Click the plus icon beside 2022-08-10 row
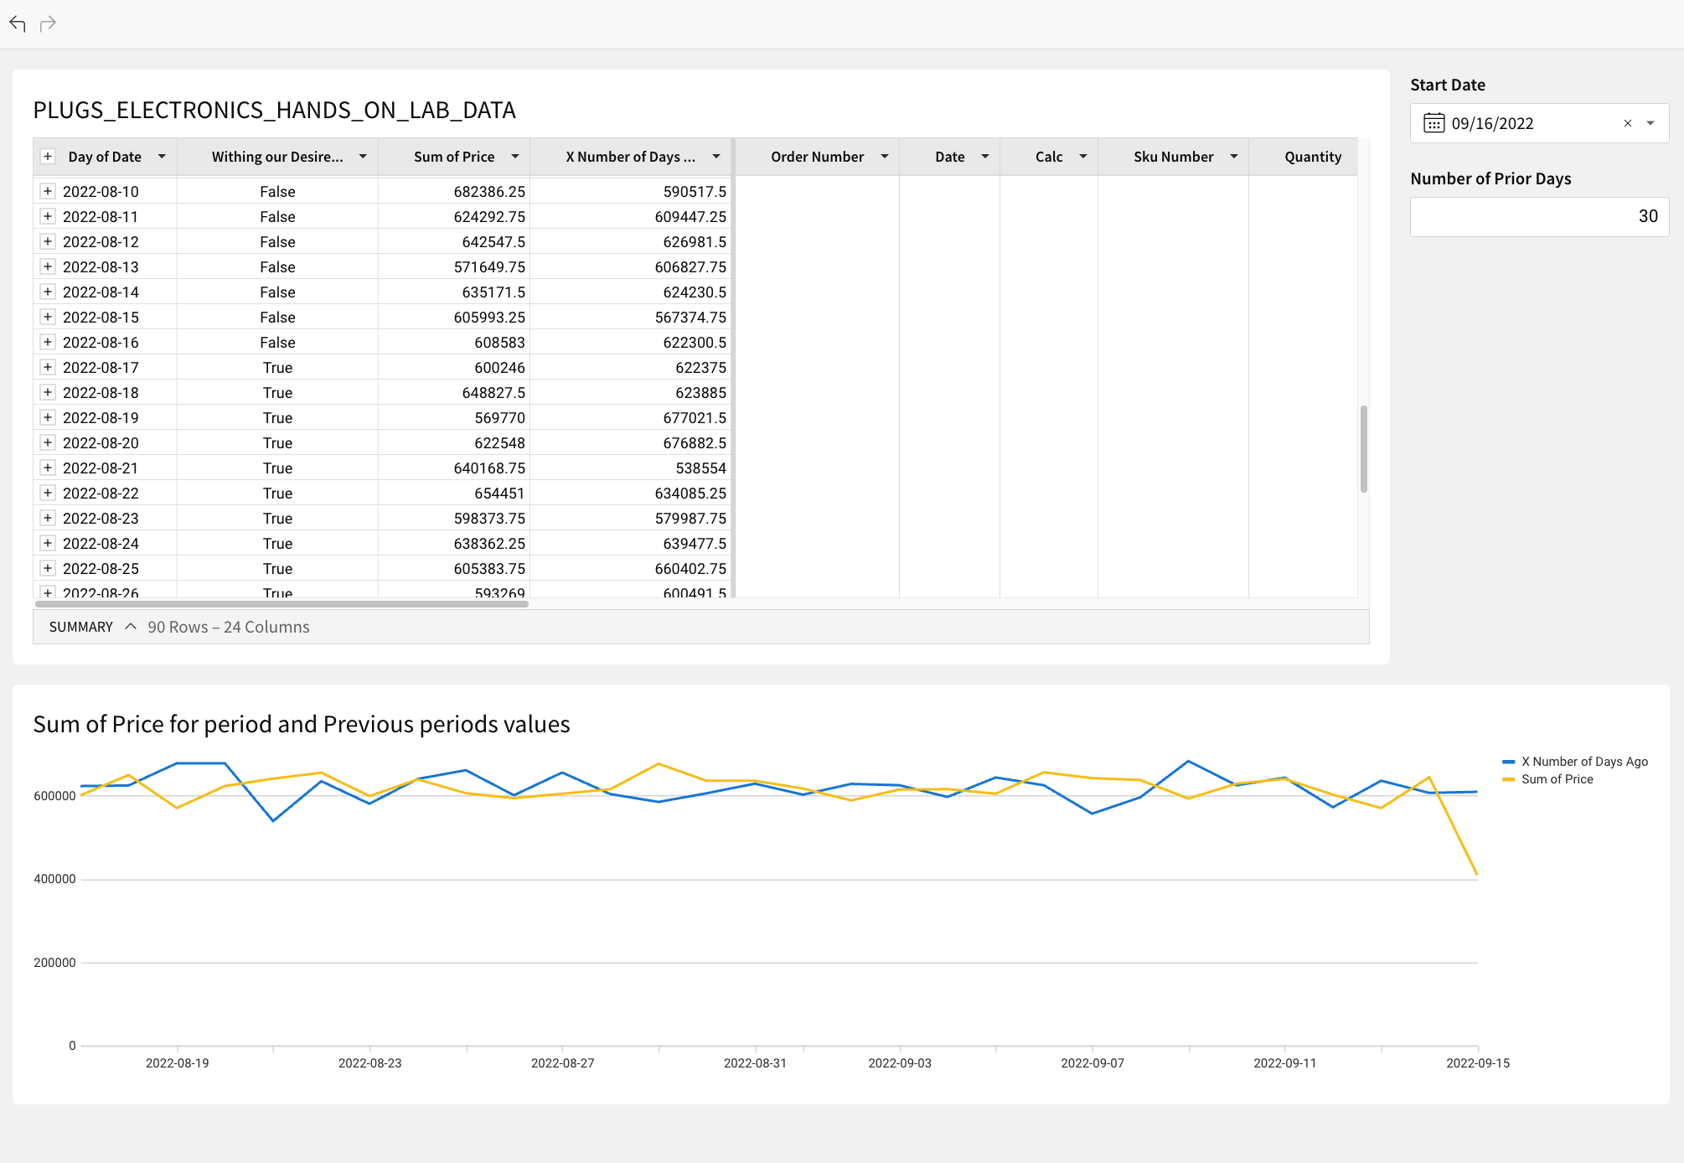The width and height of the screenshot is (1684, 1163). (x=48, y=191)
